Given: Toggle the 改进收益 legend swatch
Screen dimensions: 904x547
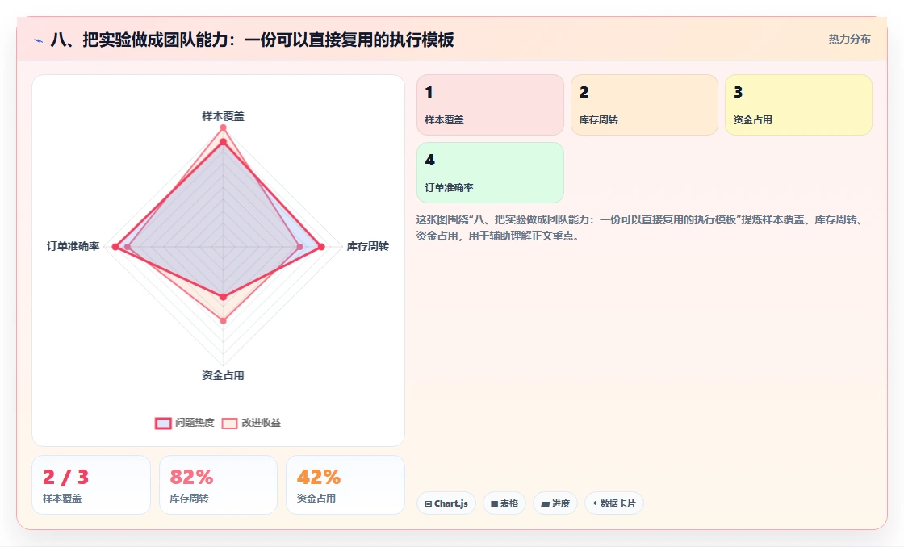Looking at the screenshot, I should 229,423.
